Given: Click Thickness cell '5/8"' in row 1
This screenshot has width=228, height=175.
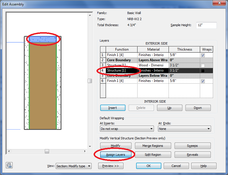Looking at the screenshot, I should [x=184, y=55].
